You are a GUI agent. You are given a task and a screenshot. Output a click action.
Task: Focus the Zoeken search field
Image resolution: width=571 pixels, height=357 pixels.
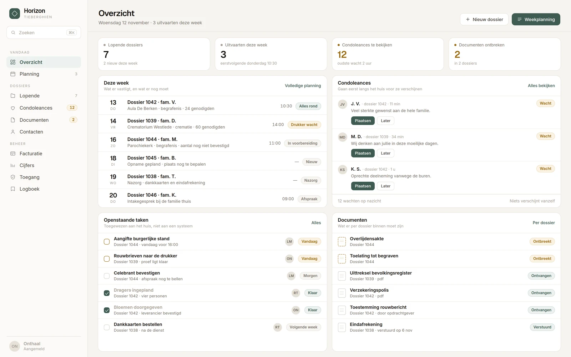[44, 32]
